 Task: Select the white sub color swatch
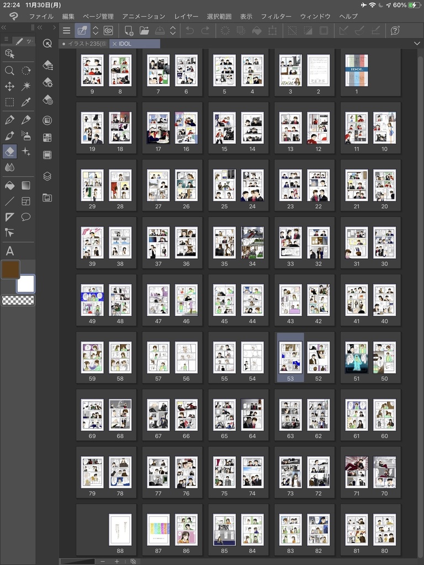point(25,284)
